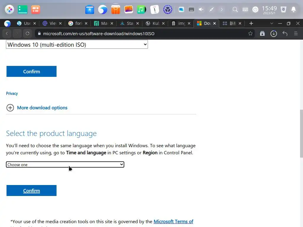Screen dimensions: 303x227
Task: Open the launcher icon in the dock
Action: (9, 9)
